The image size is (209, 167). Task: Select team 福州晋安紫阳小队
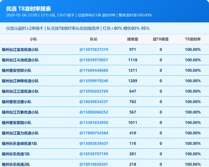coord(16,123)
